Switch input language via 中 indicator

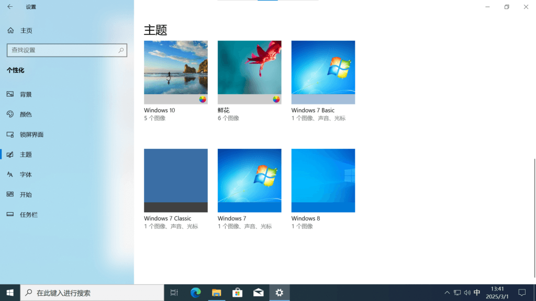click(x=478, y=292)
